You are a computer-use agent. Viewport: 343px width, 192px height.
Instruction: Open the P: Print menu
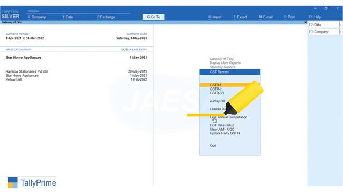[x=289, y=17]
